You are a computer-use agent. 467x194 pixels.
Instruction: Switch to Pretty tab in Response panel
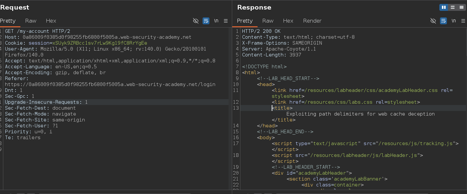245,21
